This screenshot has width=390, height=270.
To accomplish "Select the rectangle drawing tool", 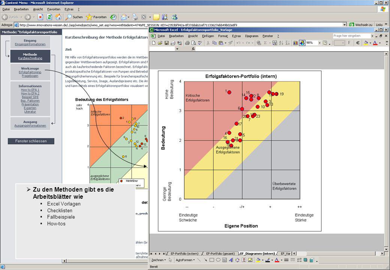I will [x=211, y=260].
